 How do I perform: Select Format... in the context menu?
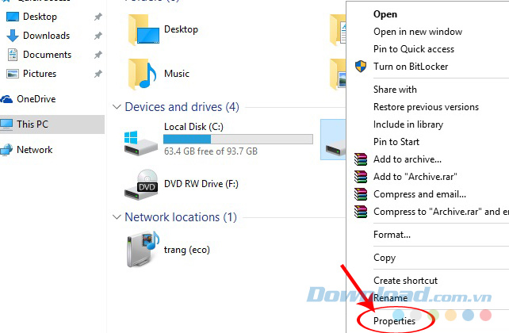pyautogui.click(x=392, y=235)
